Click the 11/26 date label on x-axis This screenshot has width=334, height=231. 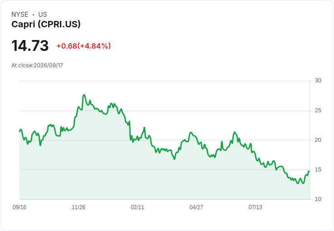point(79,207)
